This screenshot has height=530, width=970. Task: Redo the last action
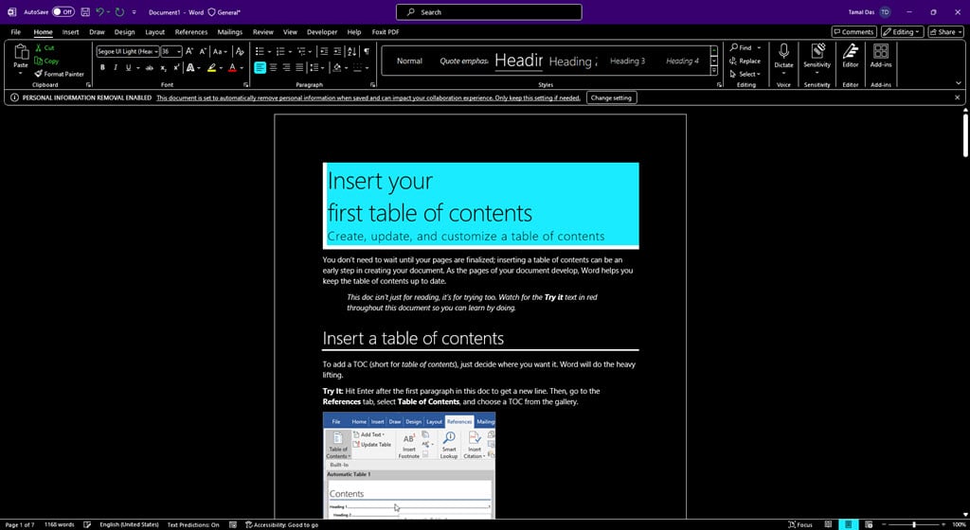[119, 11]
